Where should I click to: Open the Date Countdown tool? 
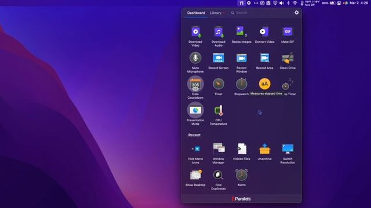tap(195, 88)
